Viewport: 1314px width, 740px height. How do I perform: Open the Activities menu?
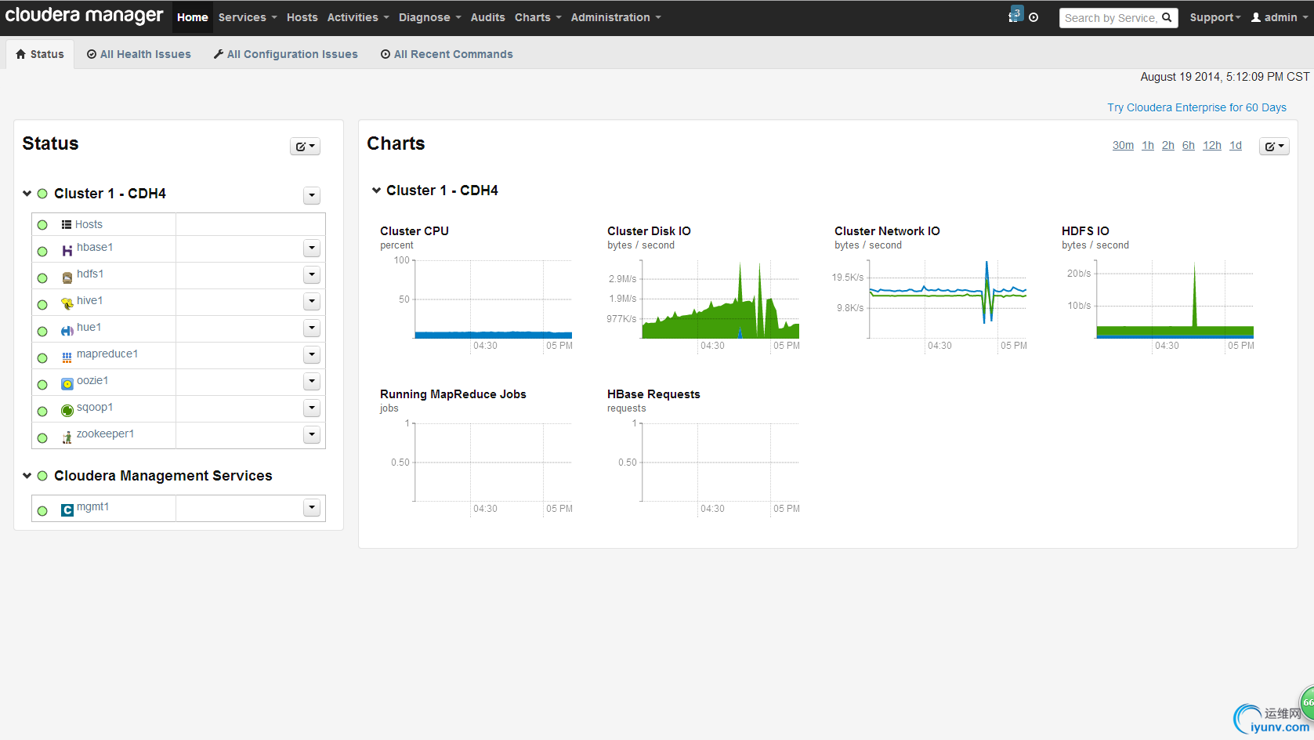(358, 17)
